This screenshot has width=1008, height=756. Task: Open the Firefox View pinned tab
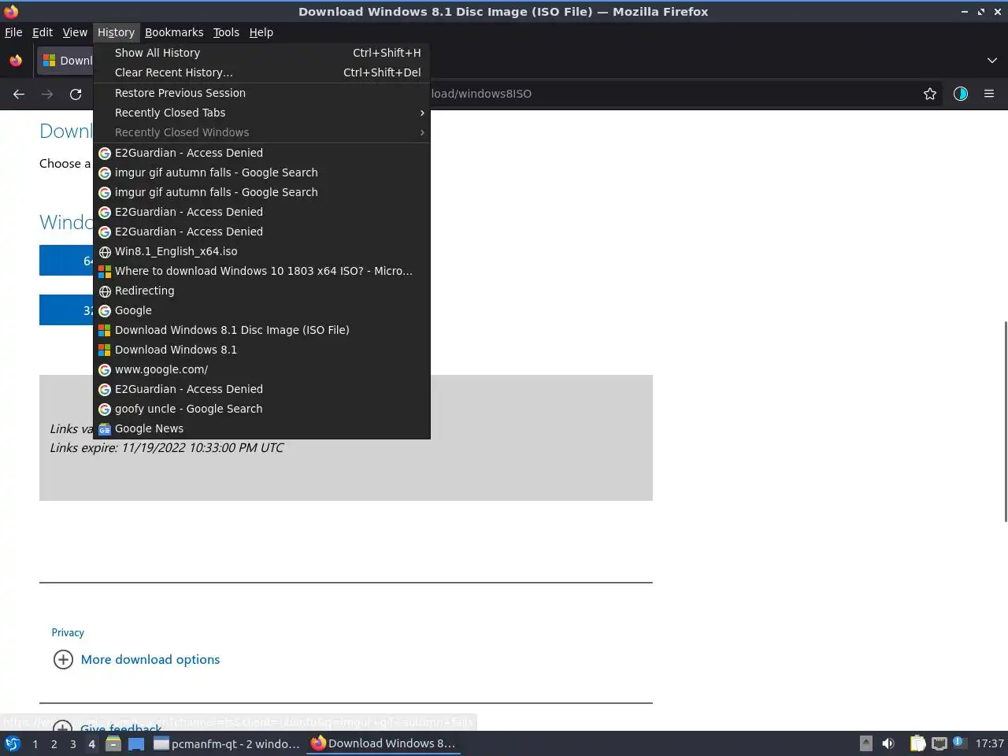16,61
